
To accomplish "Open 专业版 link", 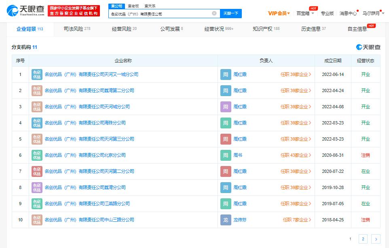I will [x=327, y=13].
